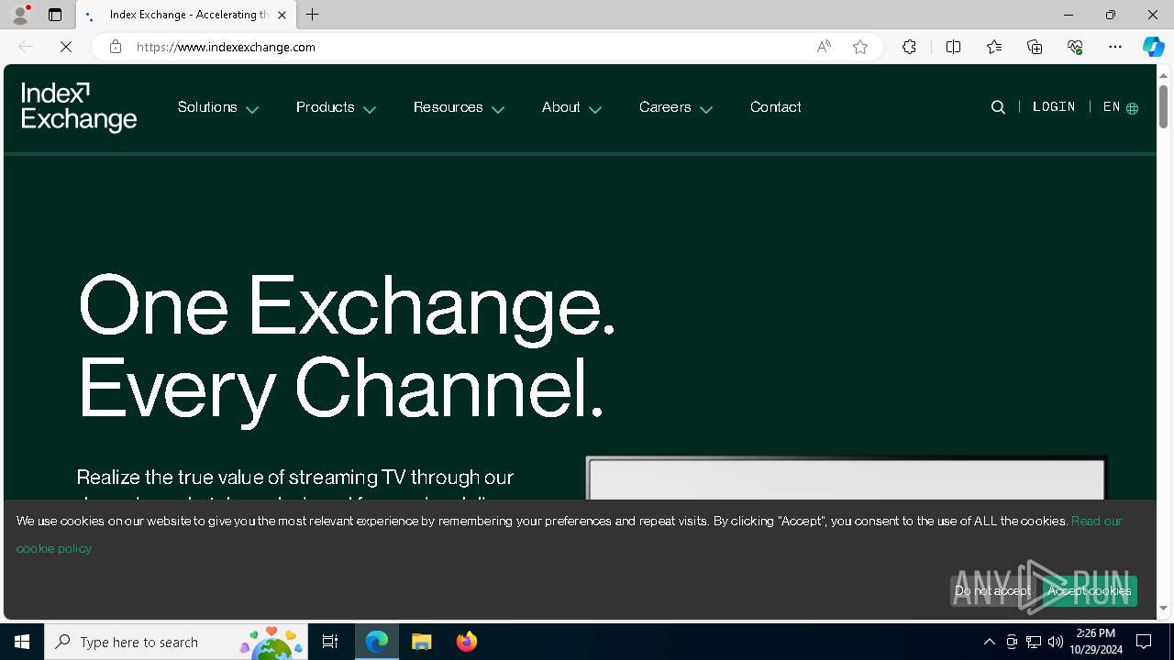Click the scrollbar up arrow
Viewport: 1174px width, 660px height.
click(x=1163, y=75)
